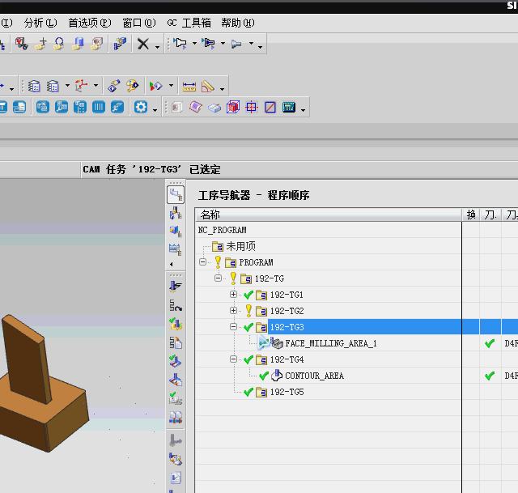Click the status text CAM 任务 '192-TG3' 已选定
This screenshot has width=518, height=493.
[151, 169]
